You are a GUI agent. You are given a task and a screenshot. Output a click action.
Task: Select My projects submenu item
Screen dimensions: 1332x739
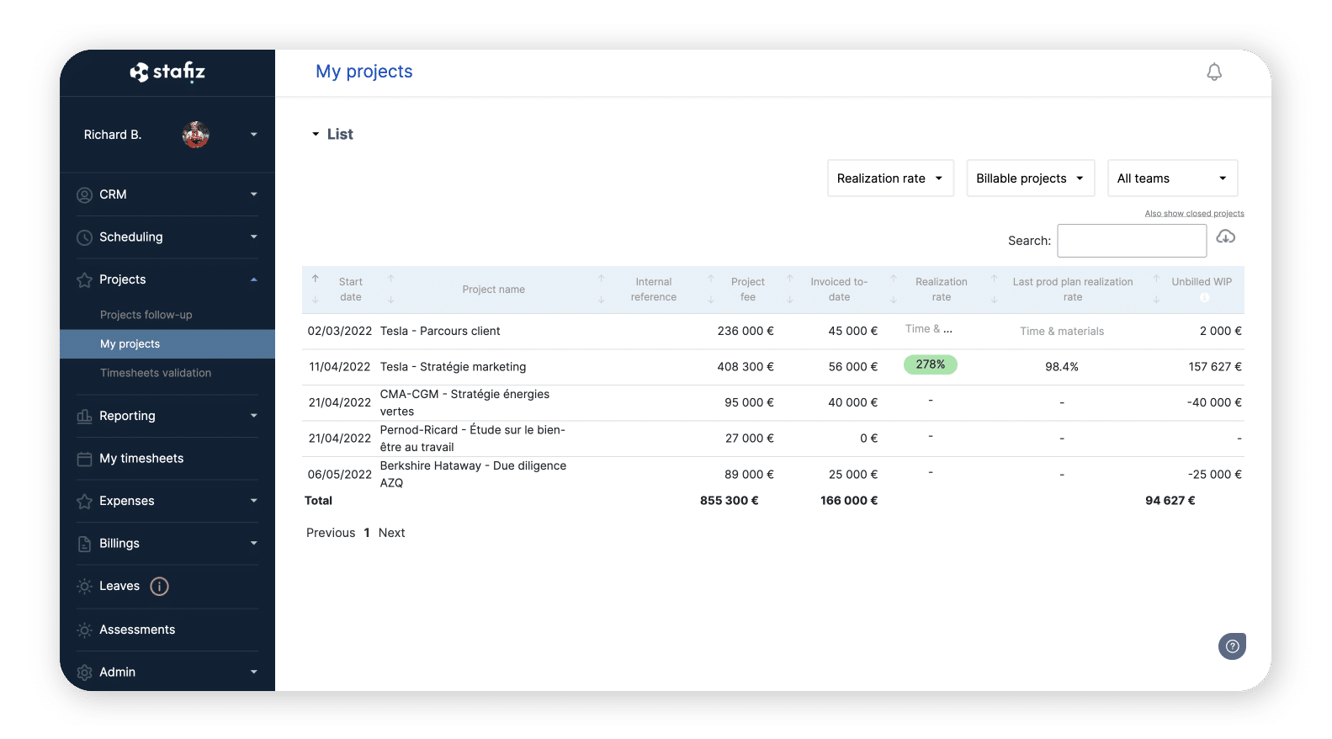coord(167,344)
